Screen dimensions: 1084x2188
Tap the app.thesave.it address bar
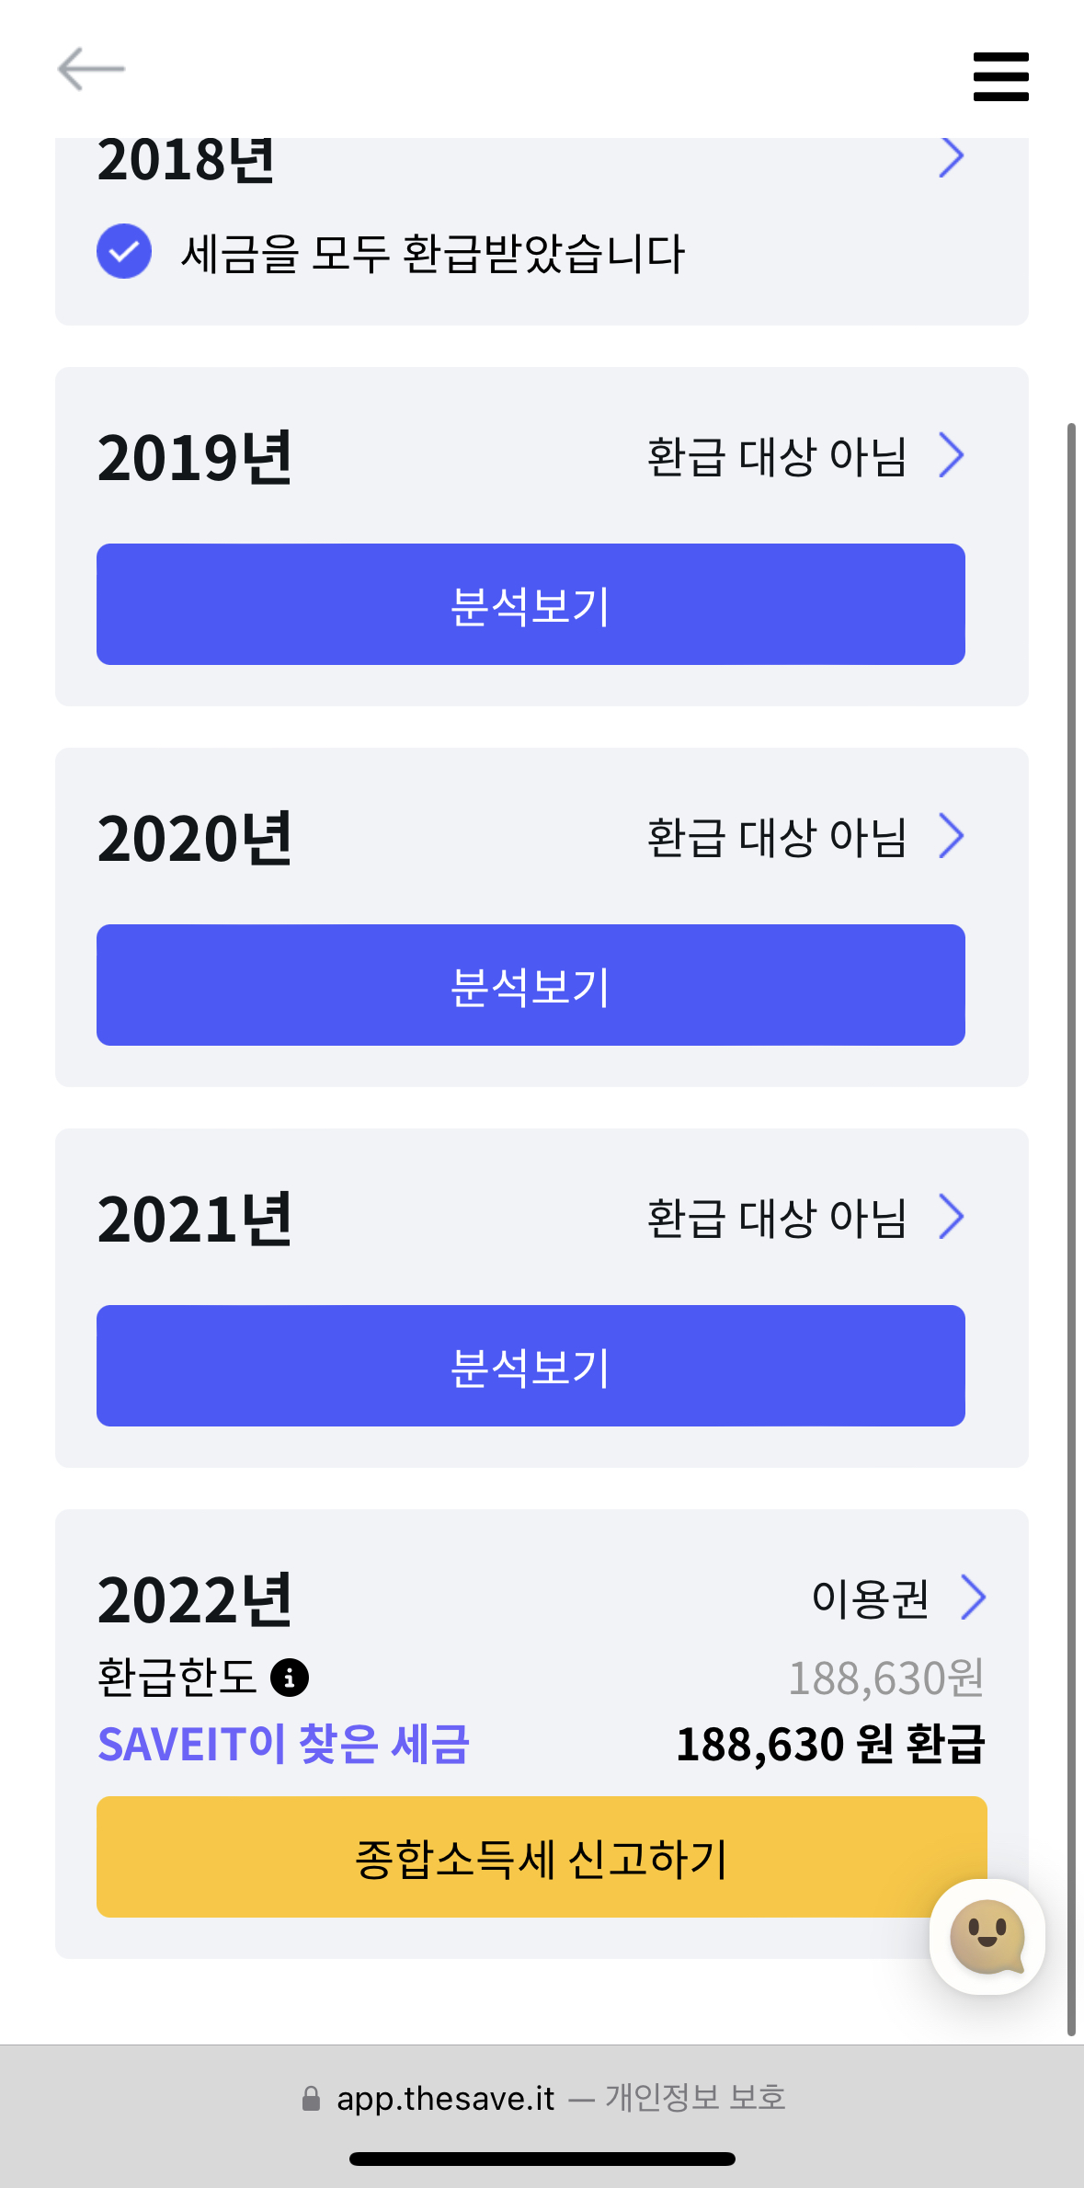click(x=542, y=2098)
